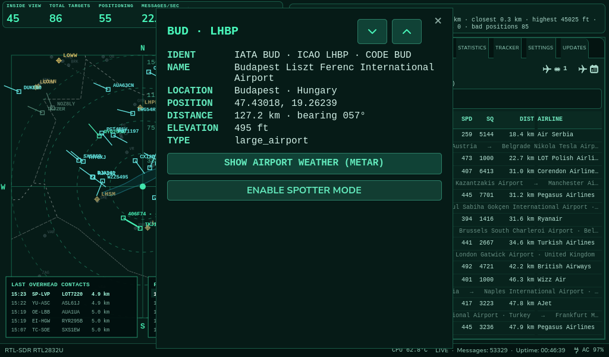Click the RTL-SDR RTL2832U status label
This screenshot has width=609, height=357.
point(34,350)
